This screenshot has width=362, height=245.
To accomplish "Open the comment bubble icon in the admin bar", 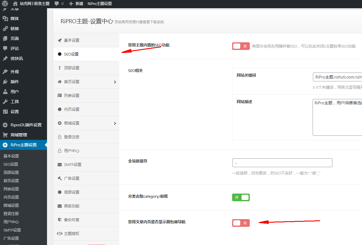I will tap(57, 4).
